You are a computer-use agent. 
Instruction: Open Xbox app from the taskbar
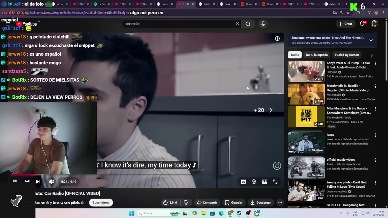(257, 213)
